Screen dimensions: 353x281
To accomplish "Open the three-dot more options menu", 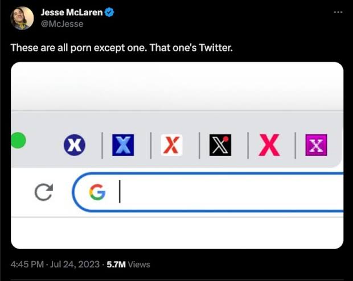I will (x=338, y=13).
